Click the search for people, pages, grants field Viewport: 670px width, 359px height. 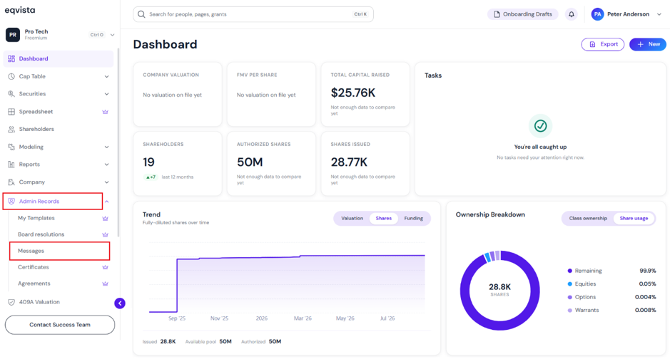coord(253,14)
